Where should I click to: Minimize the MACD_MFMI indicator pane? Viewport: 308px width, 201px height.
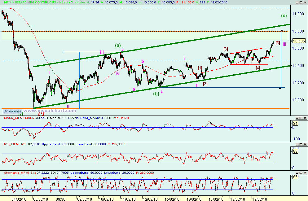[297, 118]
